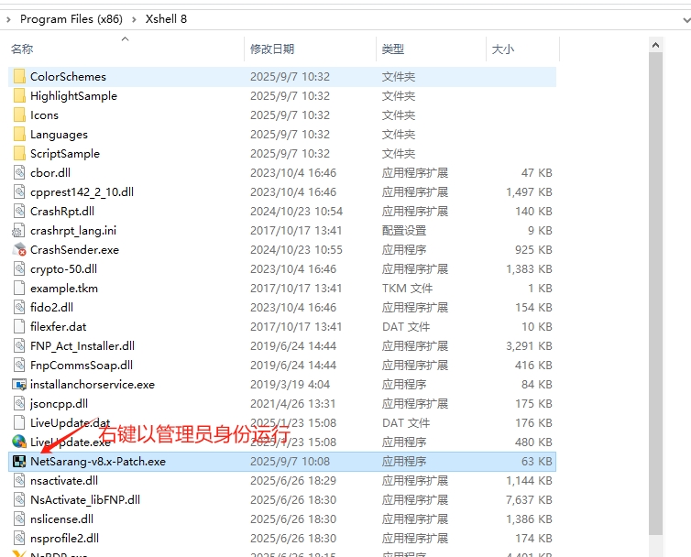Select the HighlightSample folder name

pyautogui.click(x=73, y=95)
